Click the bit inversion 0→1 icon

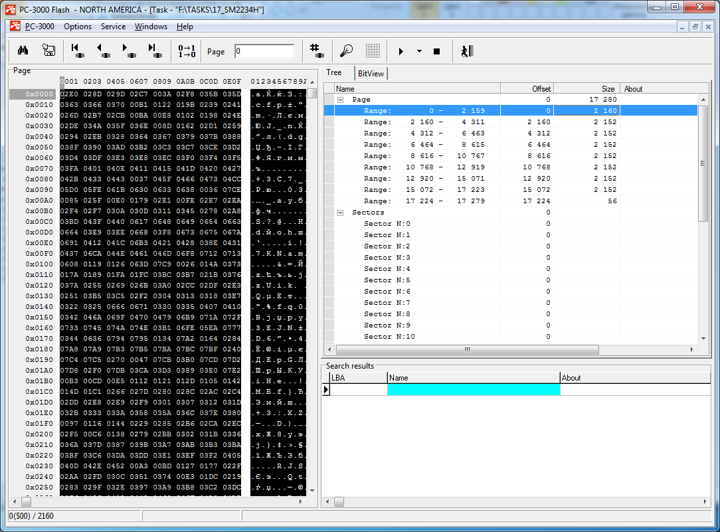tap(187, 51)
